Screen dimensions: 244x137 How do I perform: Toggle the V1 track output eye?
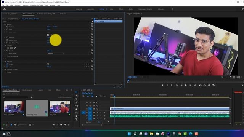click(x=97, y=109)
